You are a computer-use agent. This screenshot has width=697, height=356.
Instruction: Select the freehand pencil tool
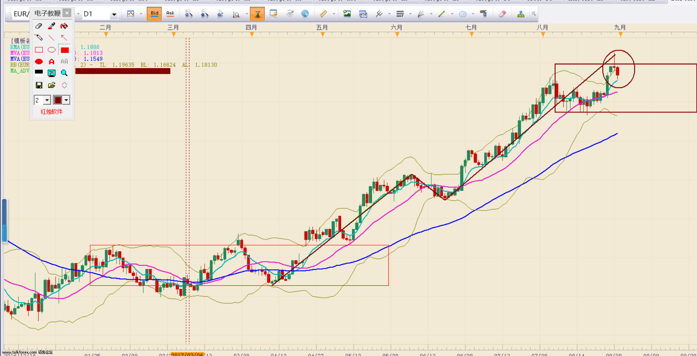[39, 37]
